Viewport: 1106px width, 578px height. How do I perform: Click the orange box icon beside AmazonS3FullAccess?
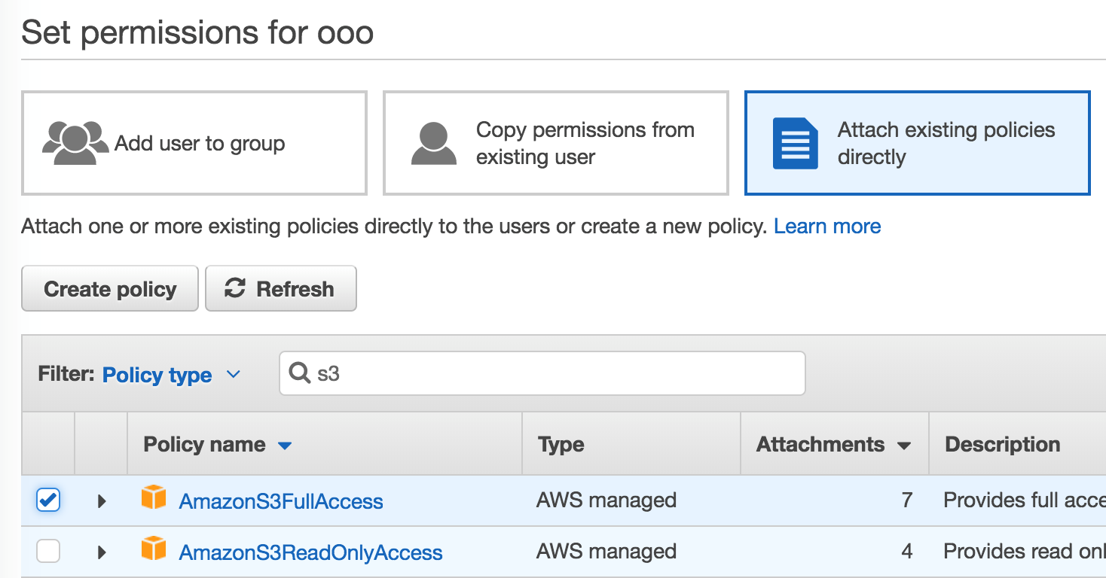pyautogui.click(x=154, y=498)
